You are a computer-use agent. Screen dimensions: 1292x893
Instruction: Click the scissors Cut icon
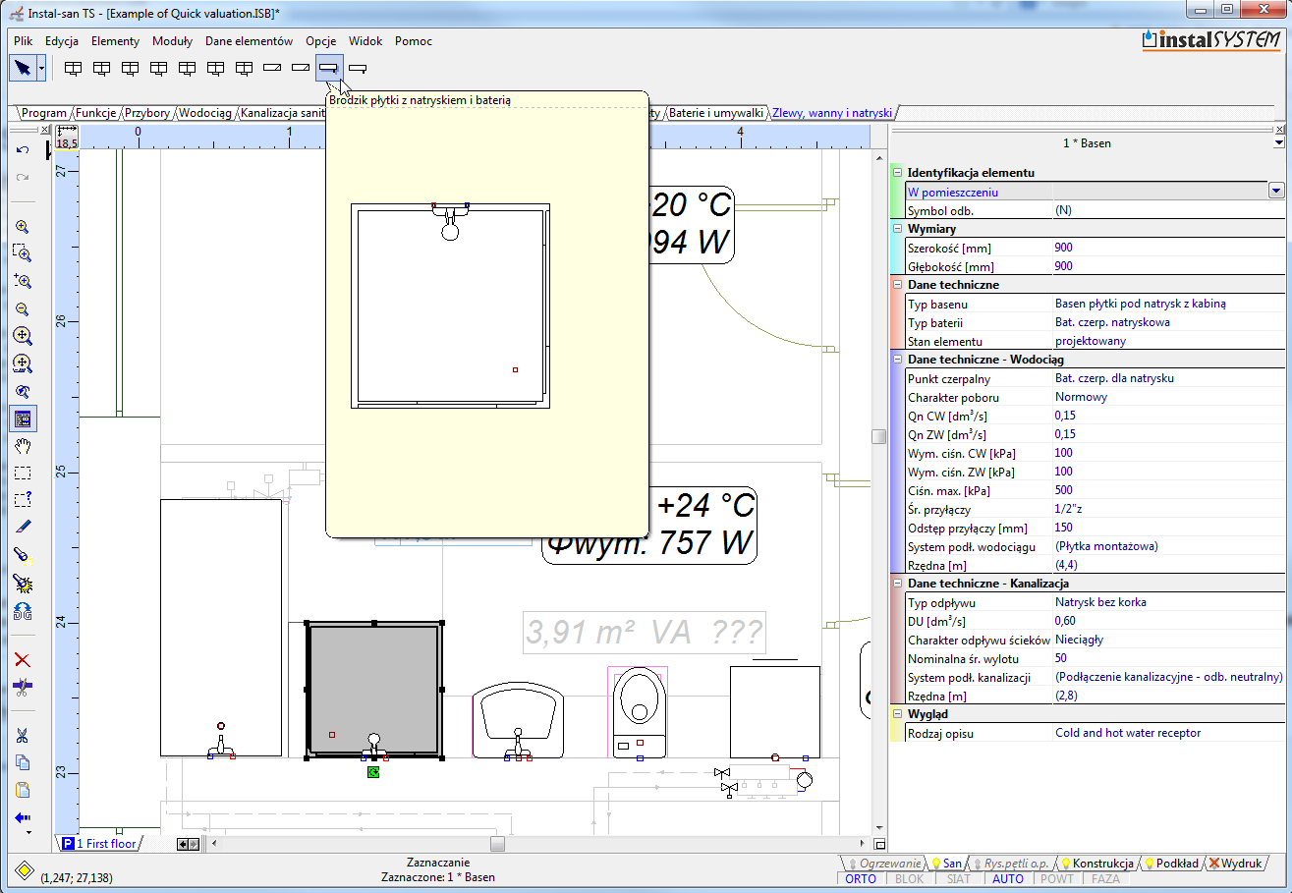(x=23, y=735)
